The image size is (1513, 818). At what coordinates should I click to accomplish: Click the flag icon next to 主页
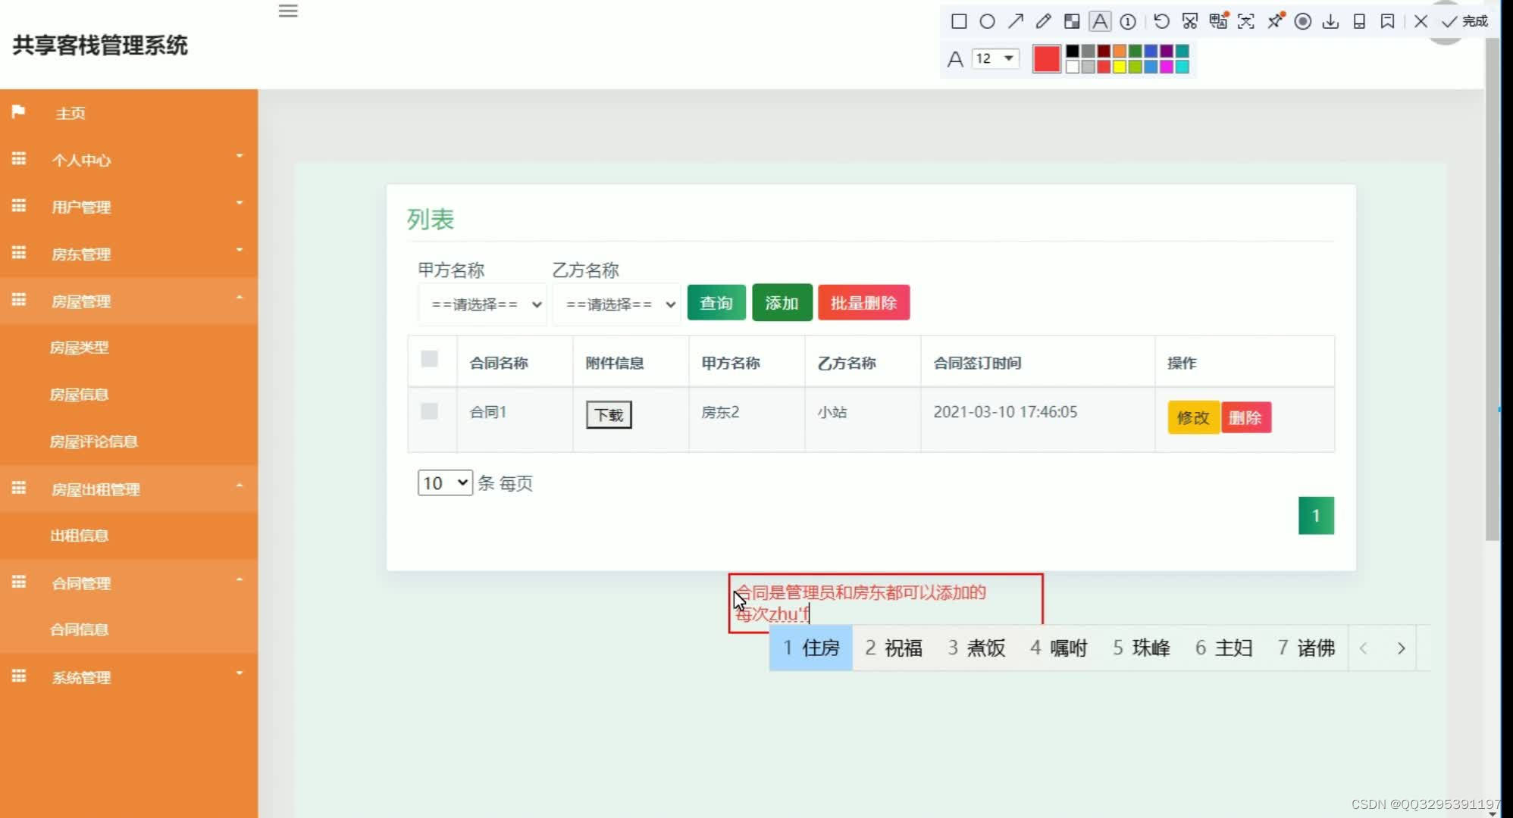coord(19,112)
